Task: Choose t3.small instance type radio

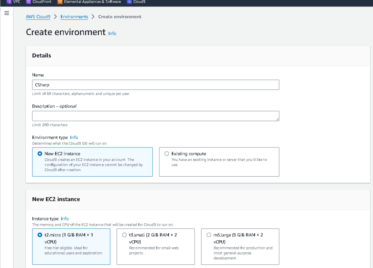Action: (x=124, y=235)
